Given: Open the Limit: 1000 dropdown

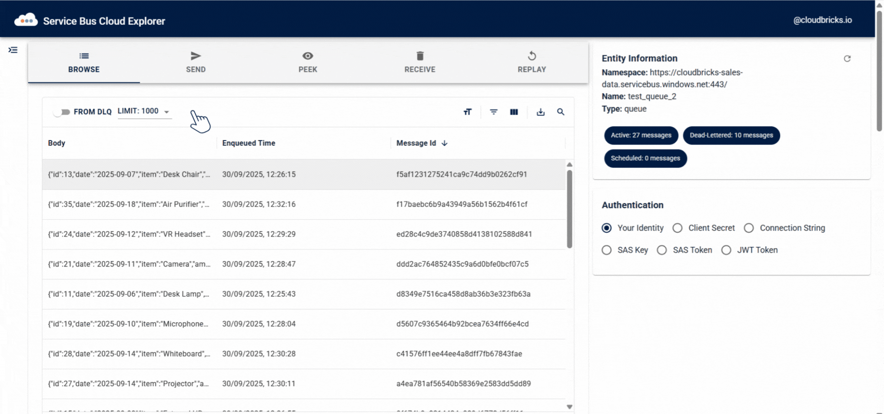Looking at the screenshot, I should (144, 112).
